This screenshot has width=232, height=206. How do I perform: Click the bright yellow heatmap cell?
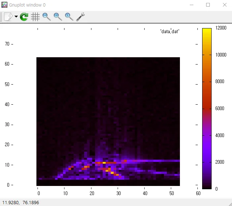112,173
